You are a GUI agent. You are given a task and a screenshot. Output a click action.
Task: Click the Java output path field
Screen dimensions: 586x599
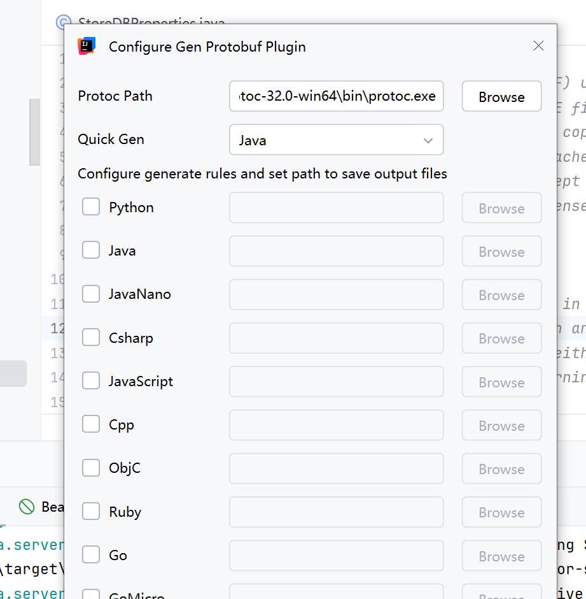(x=336, y=251)
